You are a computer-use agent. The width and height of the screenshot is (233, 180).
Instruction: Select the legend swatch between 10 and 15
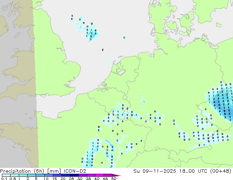point(49,175)
